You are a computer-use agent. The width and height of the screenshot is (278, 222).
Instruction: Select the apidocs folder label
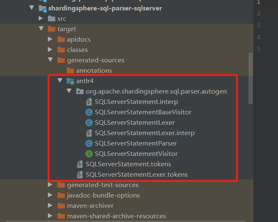coord(79,39)
